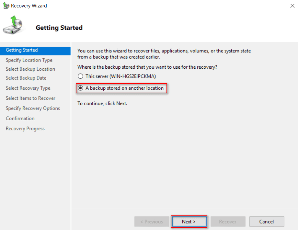Choose 'A backup stored on another location'
Viewport: 298px width, 230px height.
pos(80,88)
